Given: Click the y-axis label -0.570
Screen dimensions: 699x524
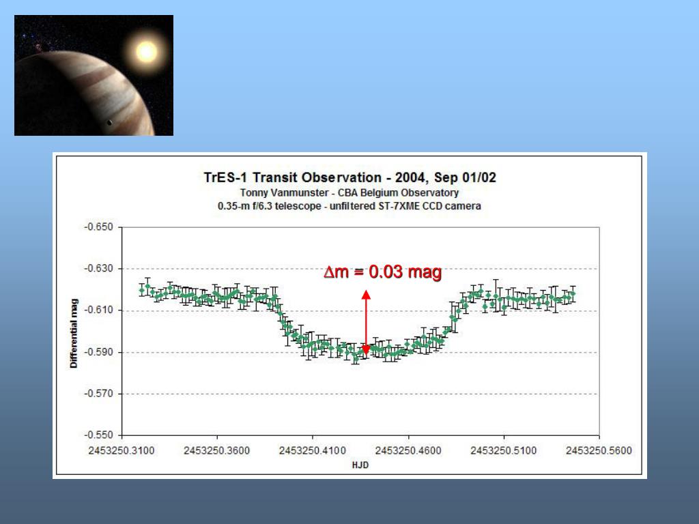Looking at the screenshot, I should pyautogui.click(x=98, y=394).
